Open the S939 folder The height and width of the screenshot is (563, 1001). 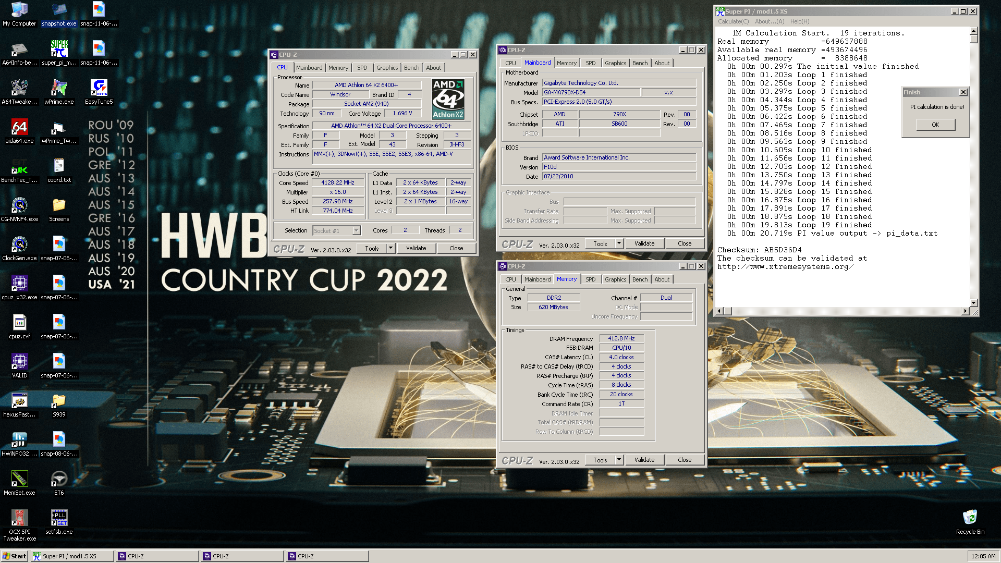(x=59, y=405)
